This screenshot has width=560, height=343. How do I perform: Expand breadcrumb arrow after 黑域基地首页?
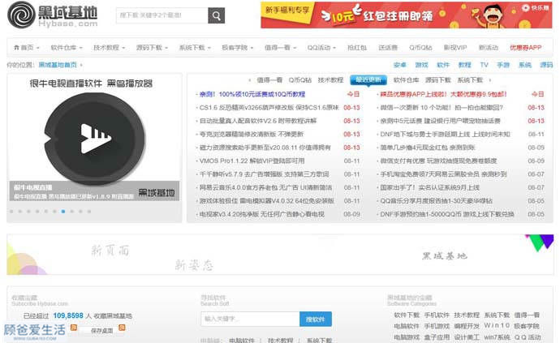pos(81,65)
